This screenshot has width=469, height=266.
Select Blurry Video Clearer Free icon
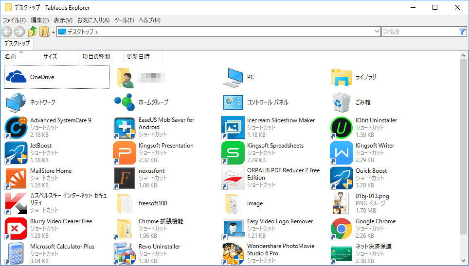coord(16,229)
